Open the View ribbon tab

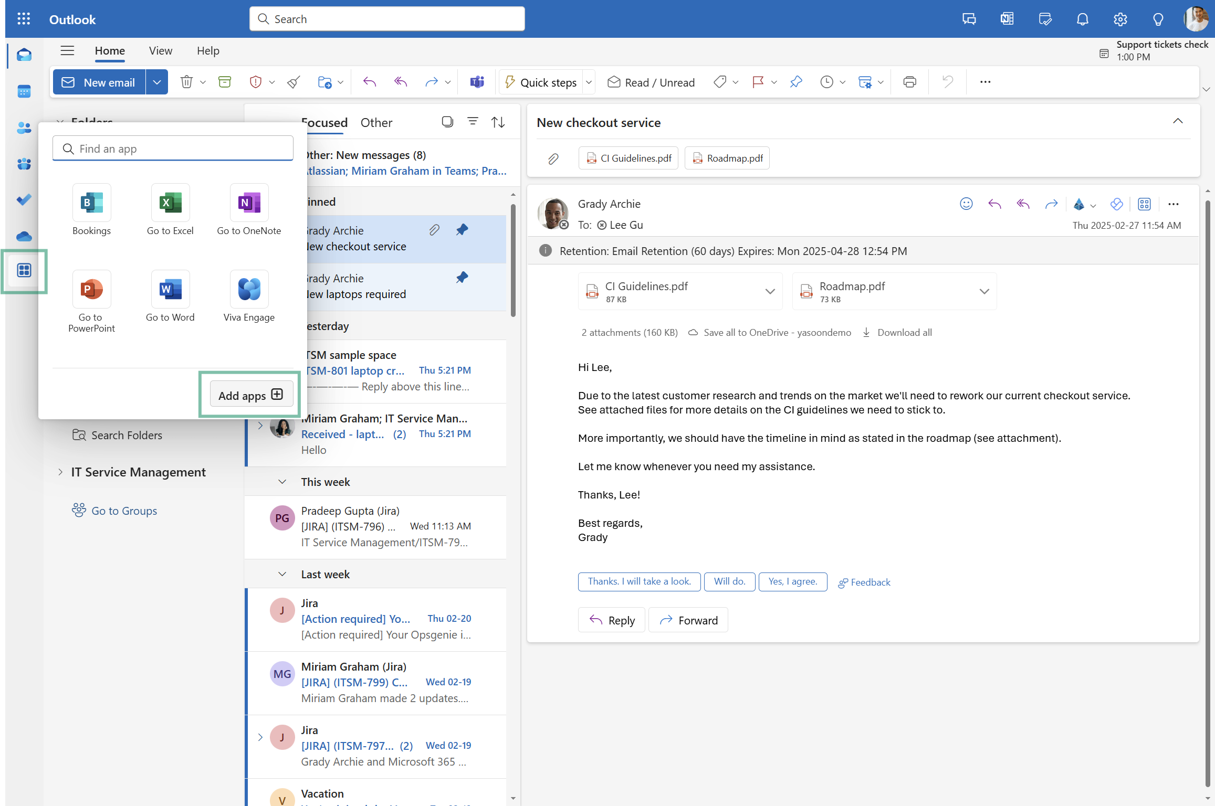[160, 51]
